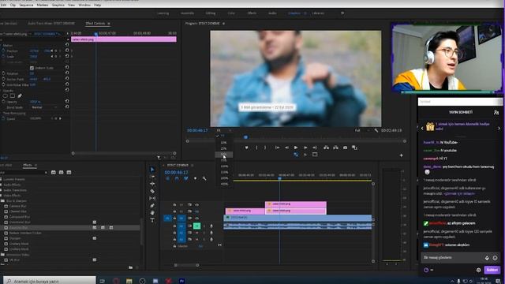Viewport: 505px width, 284px height.
Task: Toggle Opacity animation stopwatch
Action: 3,102
